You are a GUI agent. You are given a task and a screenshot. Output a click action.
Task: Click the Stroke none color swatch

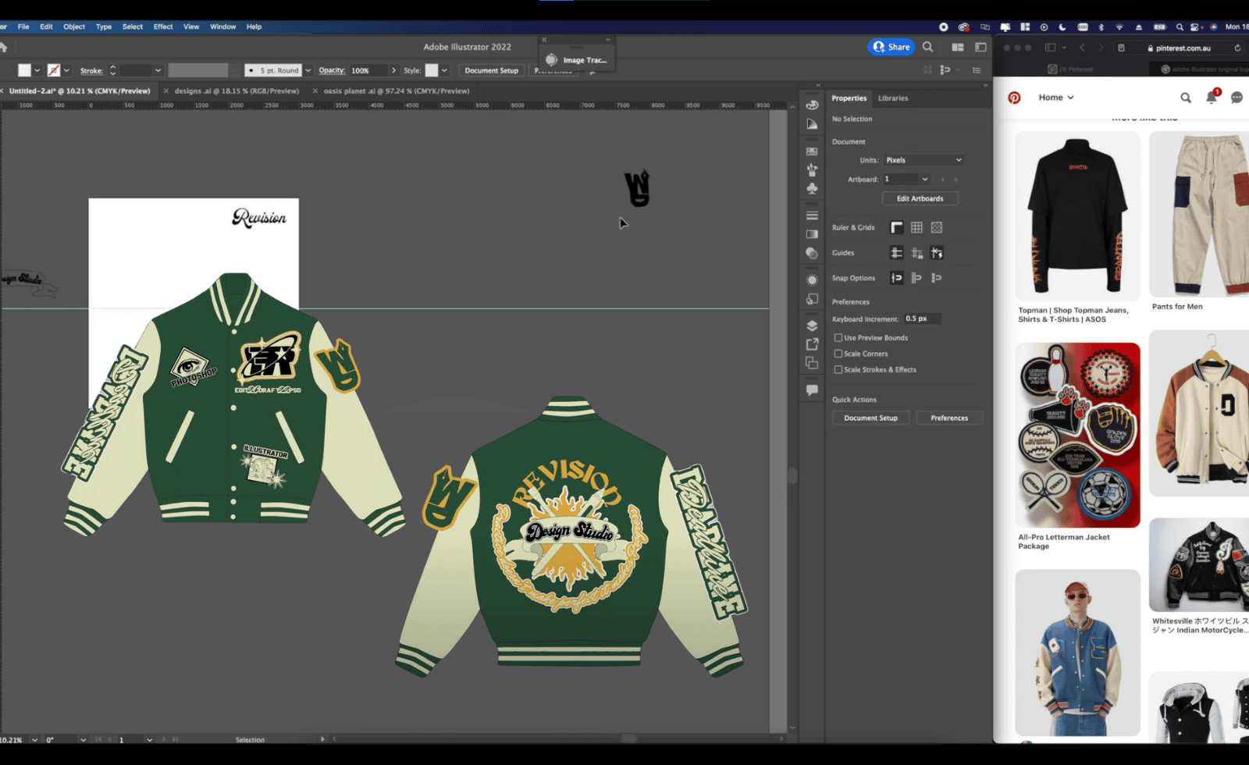pos(54,70)
